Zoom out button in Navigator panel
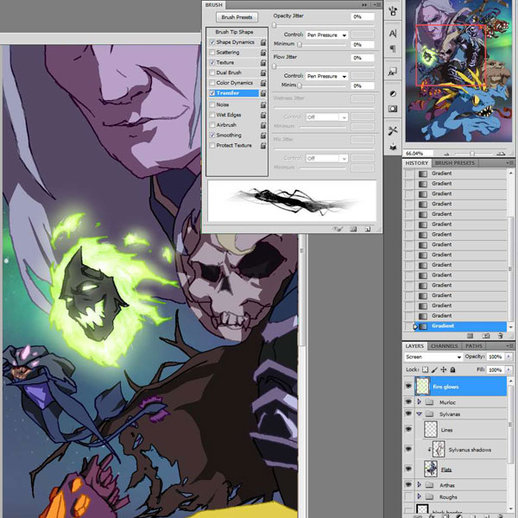This screenshot has height=518, width=518. pos(446,154)
